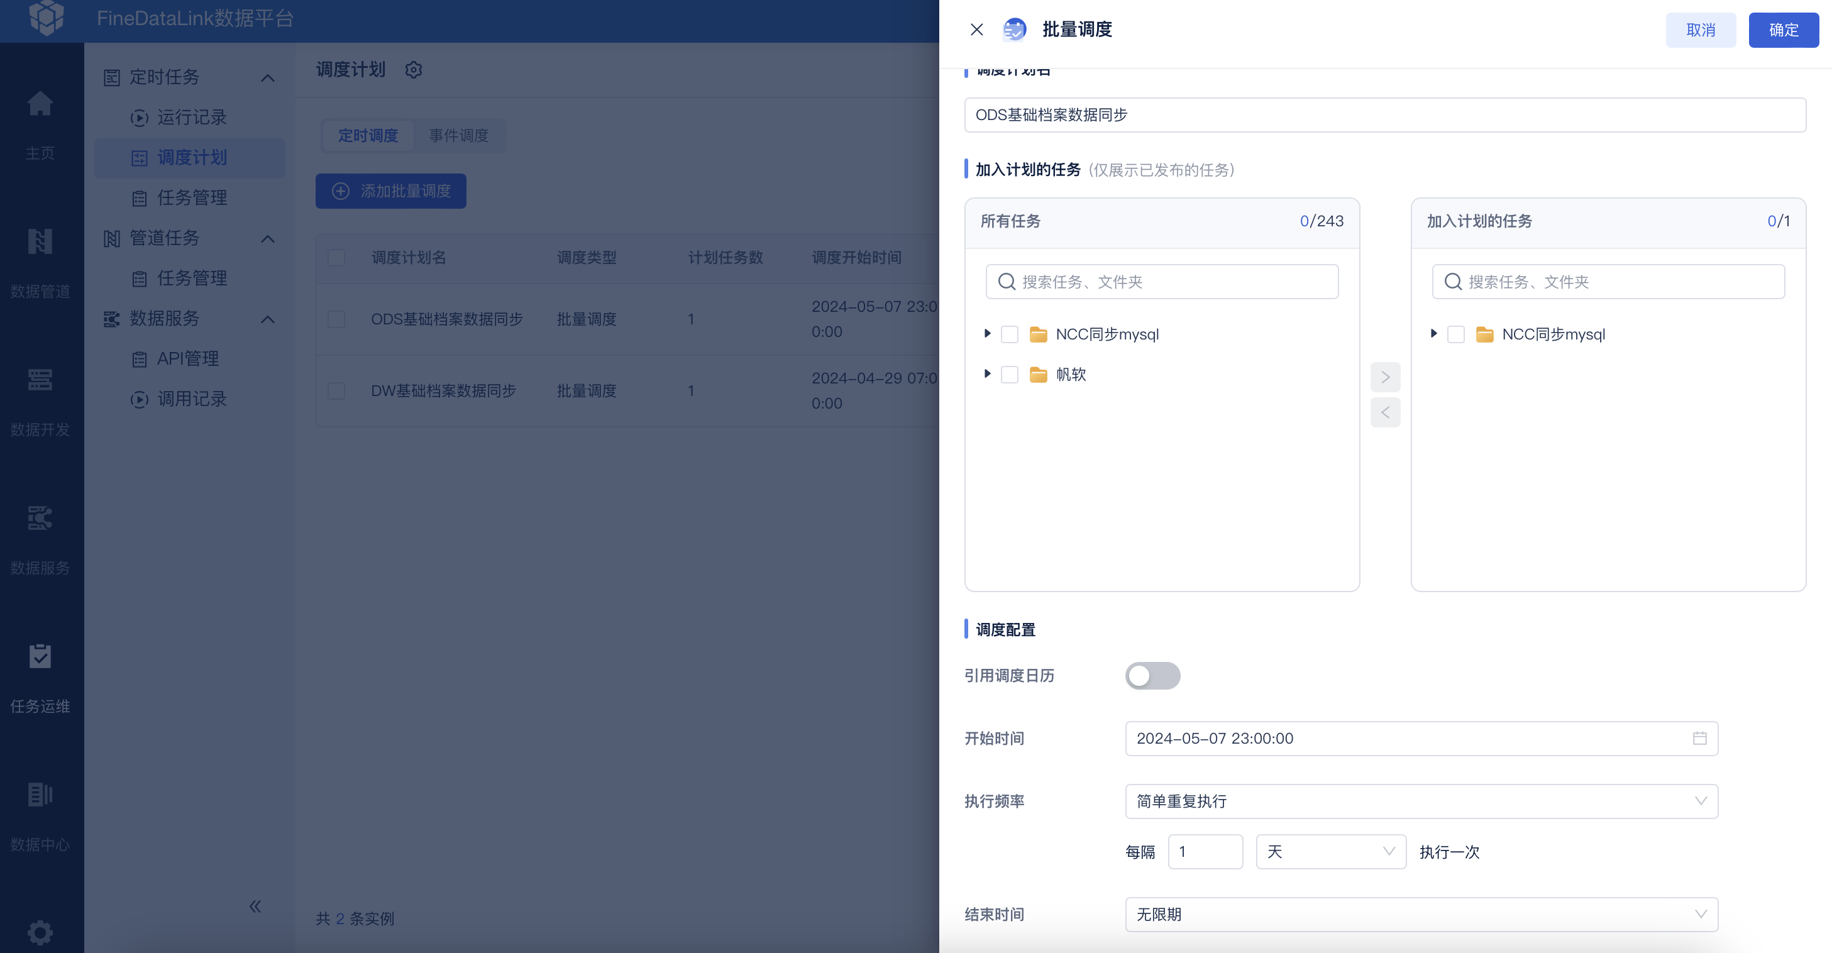This screenshot has width=1832, height=953.
Task: Expand the 帆软 folder tree node
Action: tap(986, 374)
